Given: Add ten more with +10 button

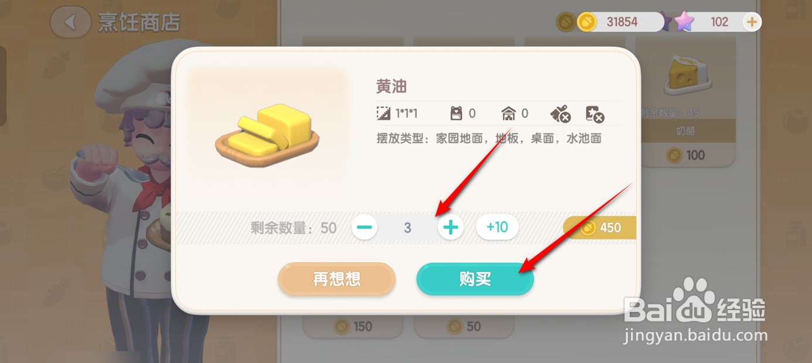Looking at the screenshot, I should pos(497,227).
